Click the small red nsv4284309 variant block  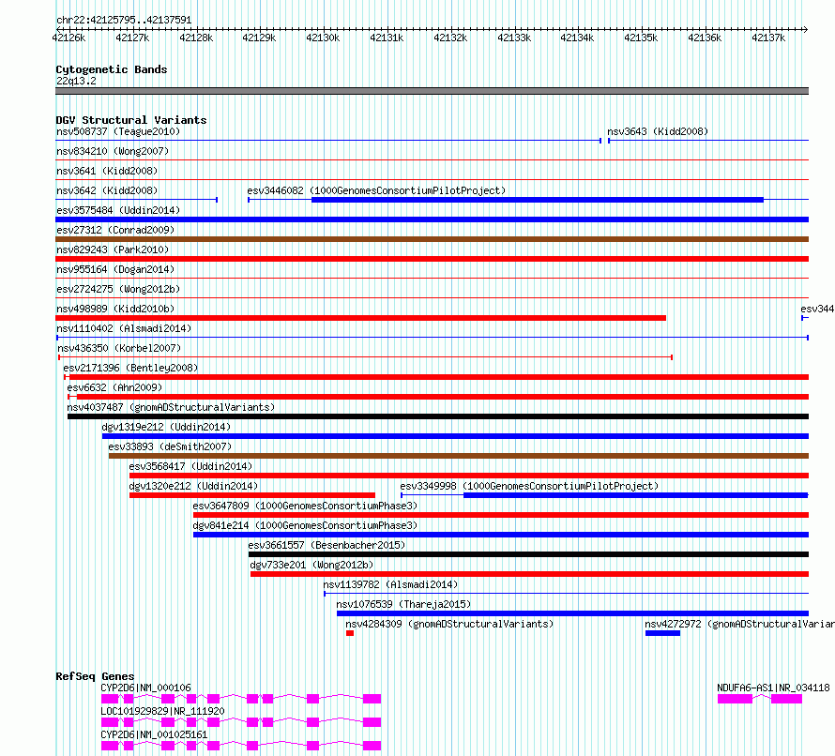click(x=350, y=633)
